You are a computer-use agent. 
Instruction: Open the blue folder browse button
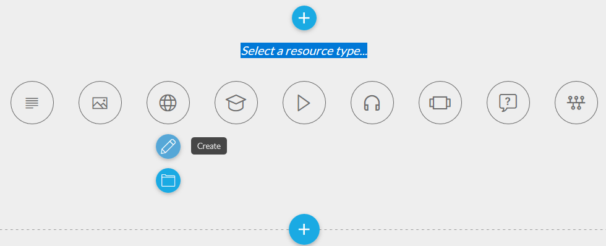(168, 180)
